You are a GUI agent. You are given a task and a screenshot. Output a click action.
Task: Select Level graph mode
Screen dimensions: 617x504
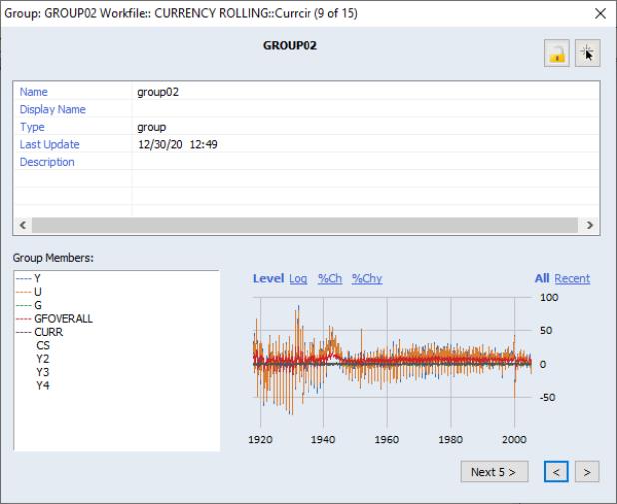268,279
